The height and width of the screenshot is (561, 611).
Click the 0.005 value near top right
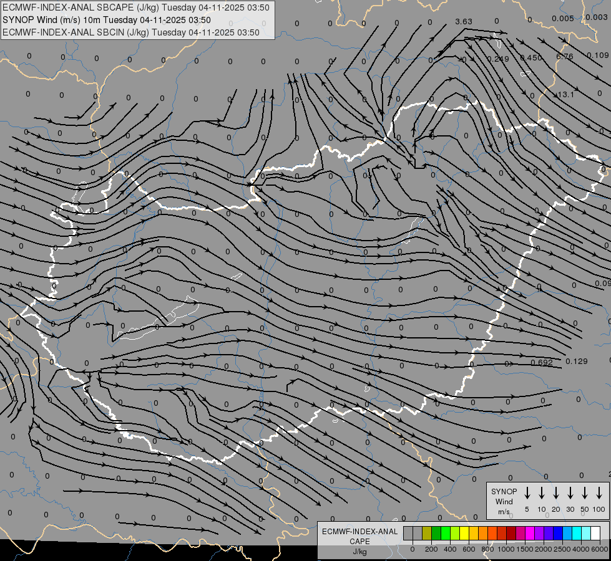tap(563, 18)
